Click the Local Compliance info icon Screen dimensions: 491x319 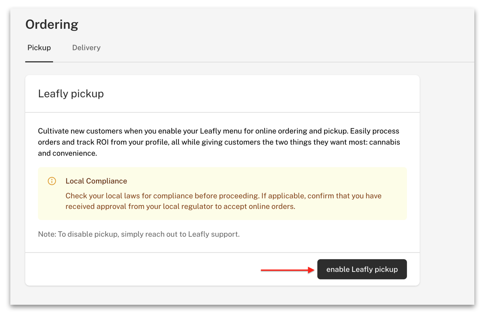pyautogui.click(x=52, y=181)
